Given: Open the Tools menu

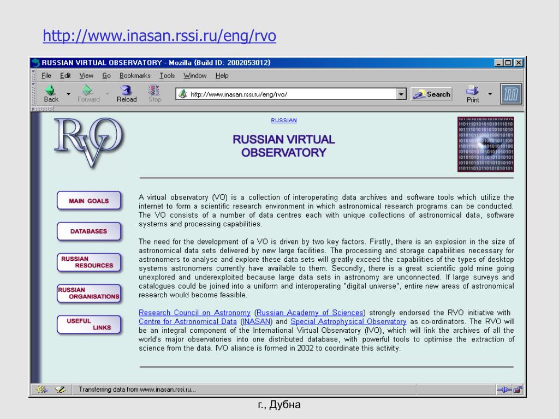Looking at the screenshot, I should click(x=167, y=75).
